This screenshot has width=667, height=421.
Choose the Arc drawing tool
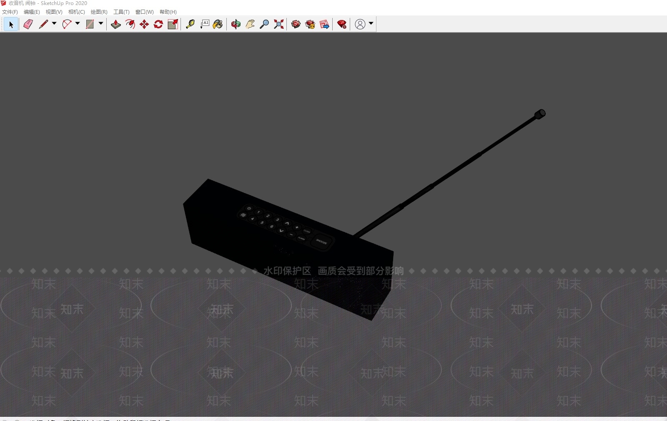[67, 24]
